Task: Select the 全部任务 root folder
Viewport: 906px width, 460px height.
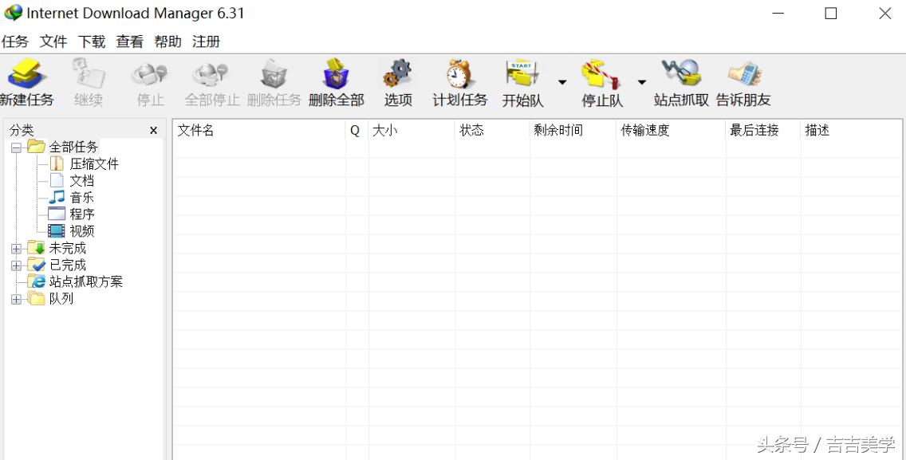Action: 73,147
